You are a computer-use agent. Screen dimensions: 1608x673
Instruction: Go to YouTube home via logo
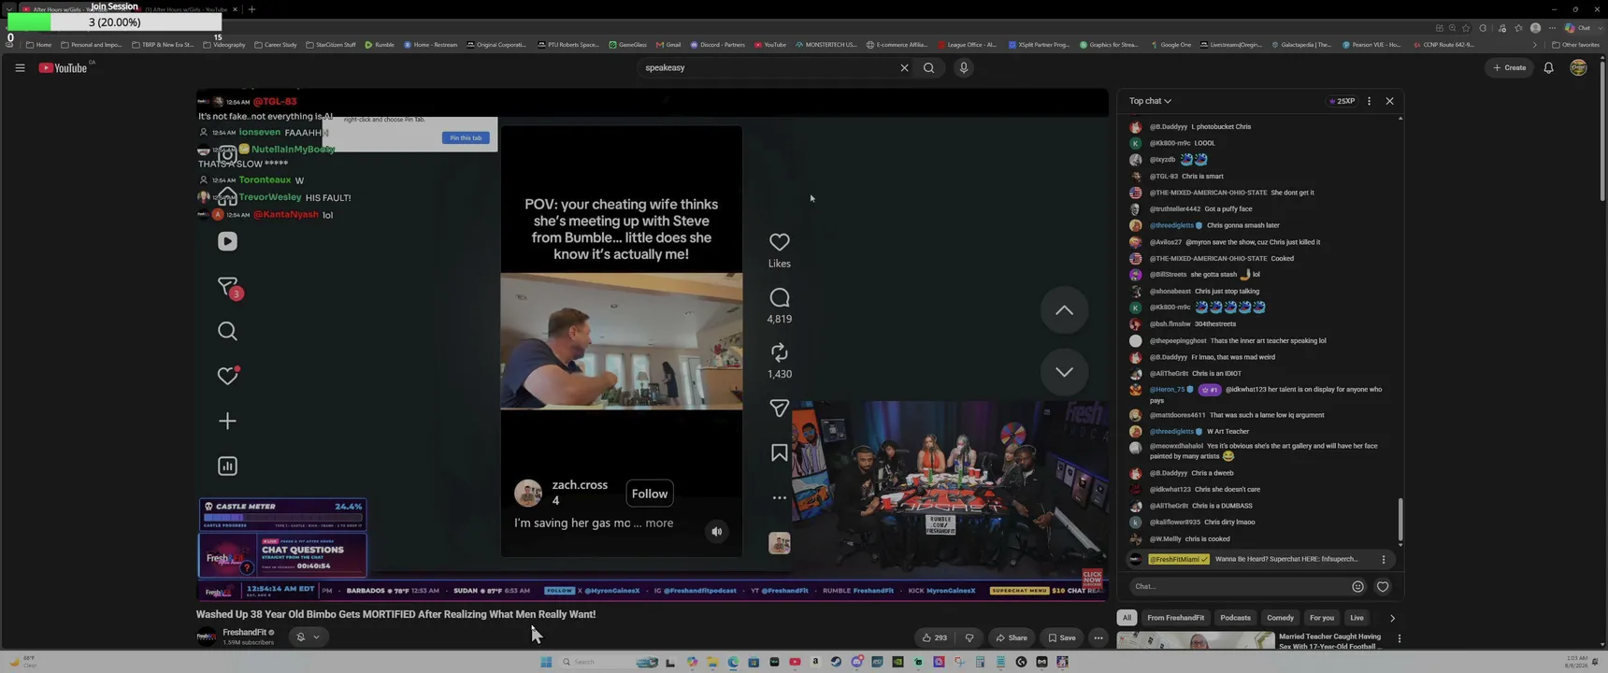(64, 67)
